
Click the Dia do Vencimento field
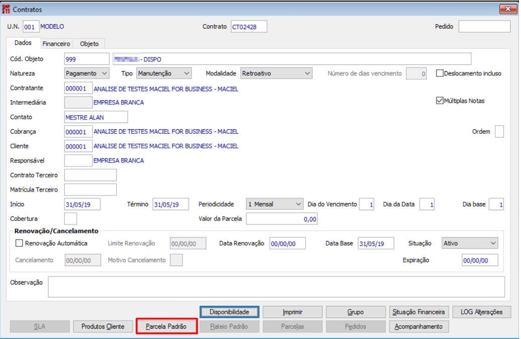367,204
